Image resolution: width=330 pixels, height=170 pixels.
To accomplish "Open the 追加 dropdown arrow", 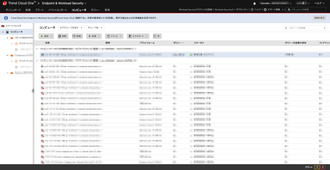I will click(x=51, y=36).
